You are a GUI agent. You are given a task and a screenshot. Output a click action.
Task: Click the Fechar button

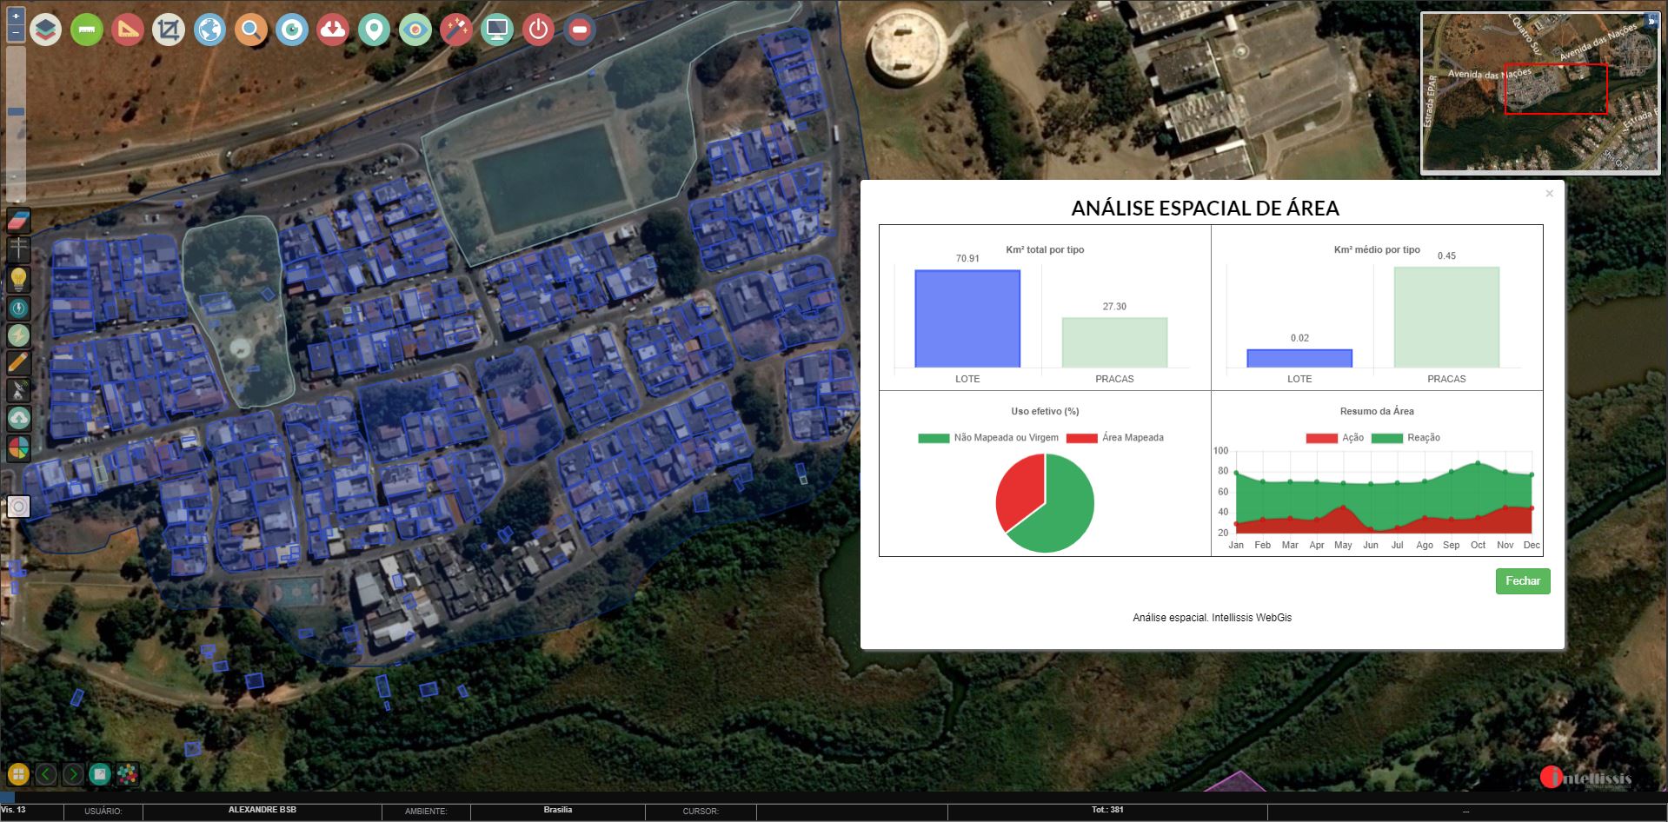1522,581
